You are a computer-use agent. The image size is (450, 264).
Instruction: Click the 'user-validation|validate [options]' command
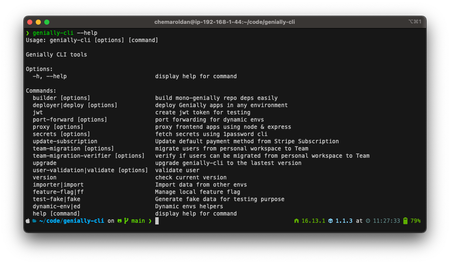(90, 170)
